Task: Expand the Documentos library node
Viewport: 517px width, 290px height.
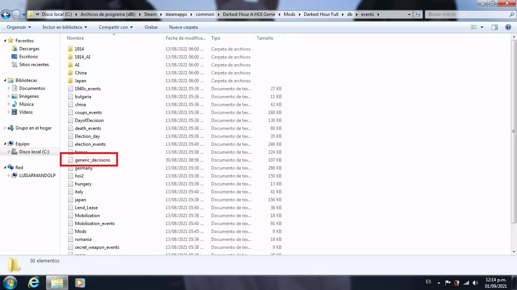Action: (x=9, y=88)
